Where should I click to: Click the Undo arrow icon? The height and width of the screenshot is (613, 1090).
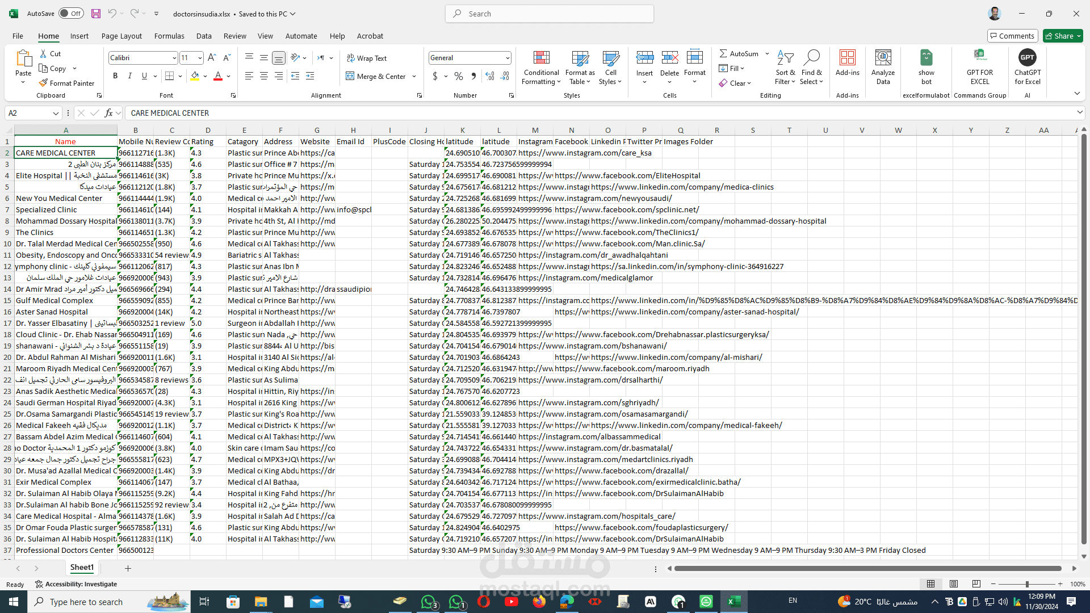[x=112, y=14]
